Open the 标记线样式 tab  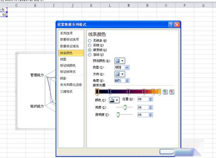tap(68, 72)
